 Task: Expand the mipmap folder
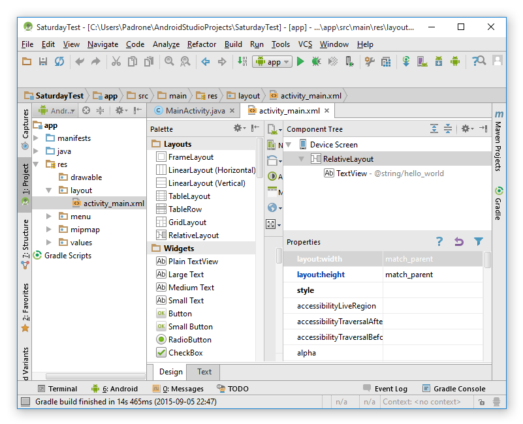click(49, 230)
